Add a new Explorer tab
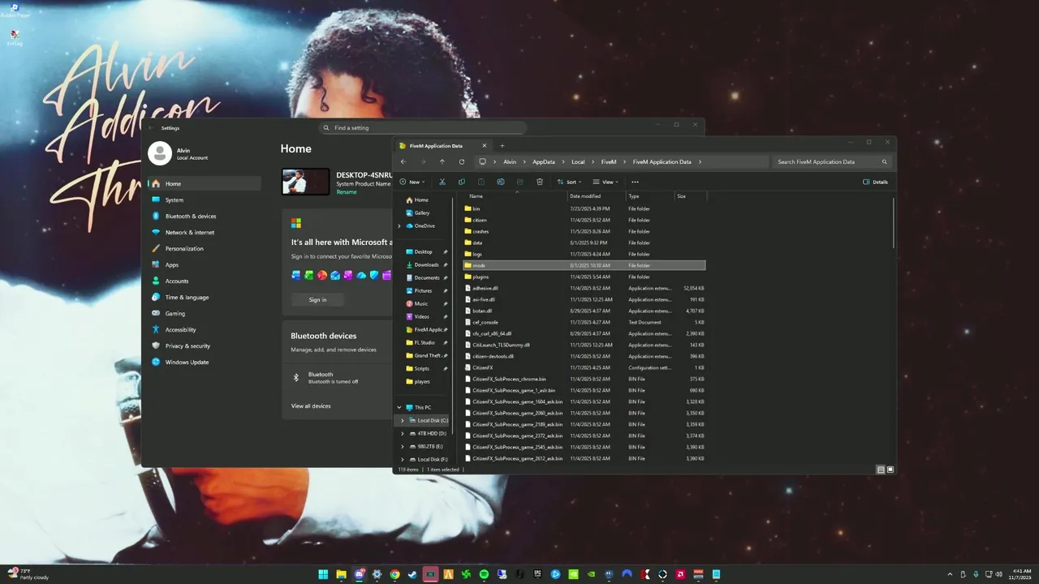Screen dimensions: 1039x584 502,146
